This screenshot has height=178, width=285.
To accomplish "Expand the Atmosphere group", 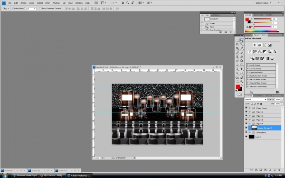I will [250, 132].
